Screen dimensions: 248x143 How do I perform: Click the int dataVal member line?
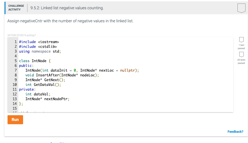click(x=38, y=94)
